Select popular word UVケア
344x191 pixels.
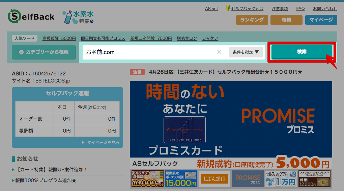210,38
